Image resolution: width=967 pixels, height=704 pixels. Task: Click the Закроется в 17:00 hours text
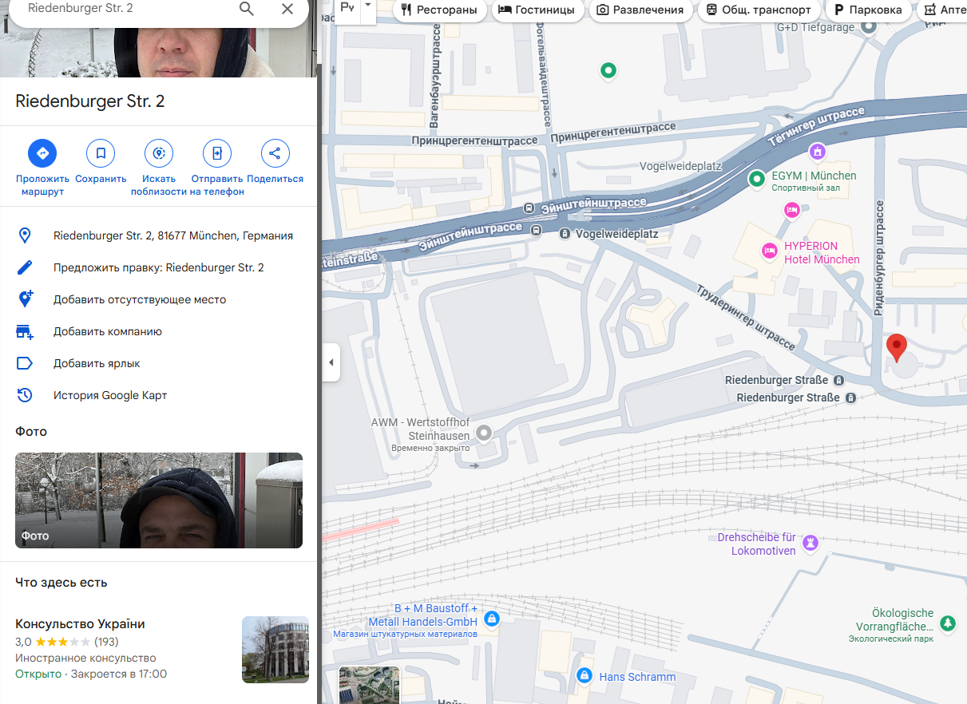click(x=119, y=674)
